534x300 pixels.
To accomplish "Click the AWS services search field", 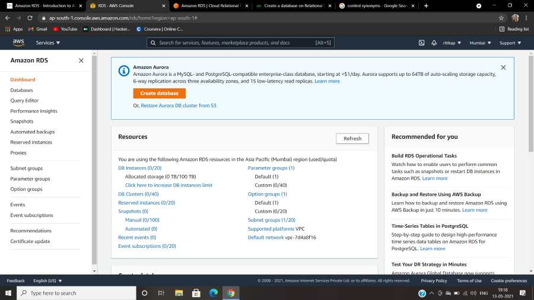I will (240, 43).
